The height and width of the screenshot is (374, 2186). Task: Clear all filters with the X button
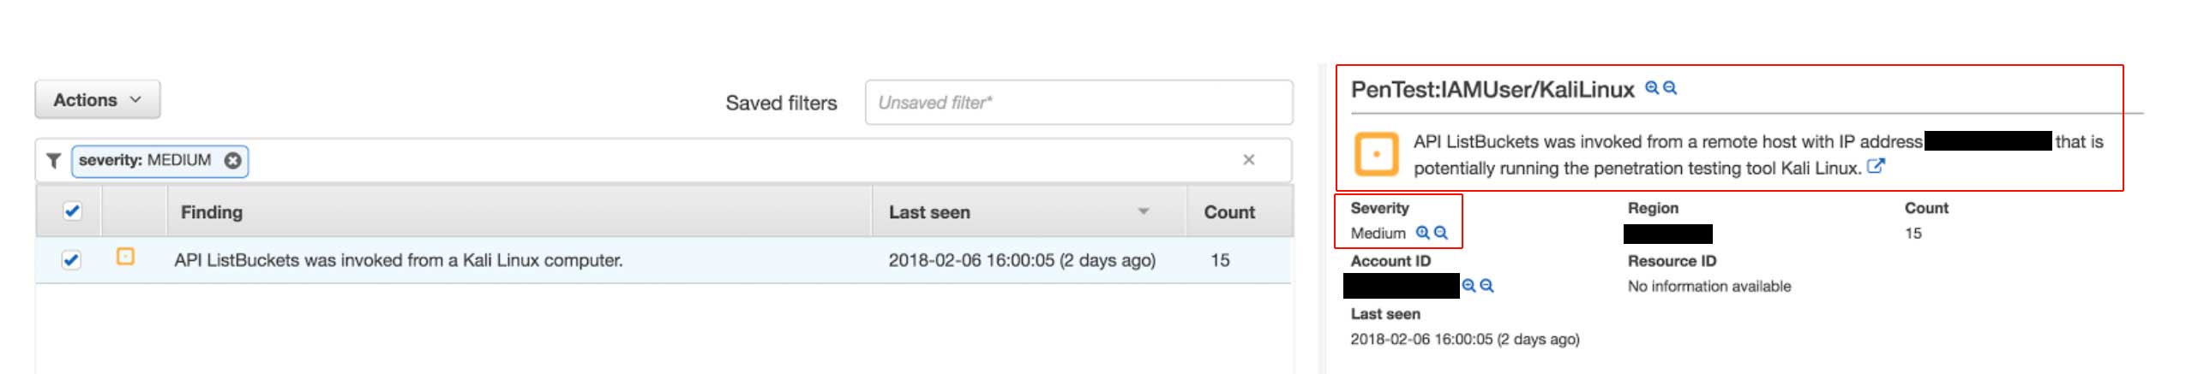(1248, 160)
